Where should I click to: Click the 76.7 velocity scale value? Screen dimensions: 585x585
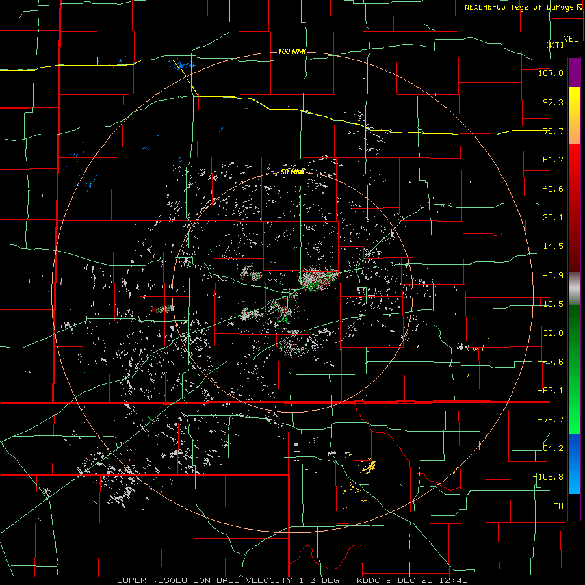coord(553,131)
